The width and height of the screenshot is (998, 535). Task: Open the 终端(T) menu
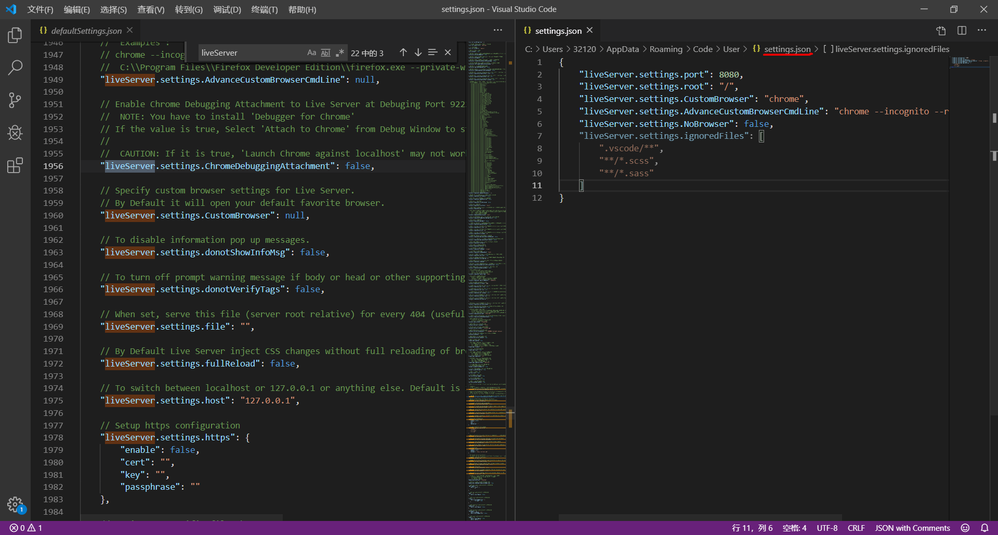(x=264, y=9)
